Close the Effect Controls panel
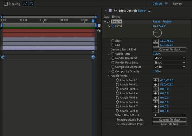The image size is (192, 136). [x=106, y=11]
